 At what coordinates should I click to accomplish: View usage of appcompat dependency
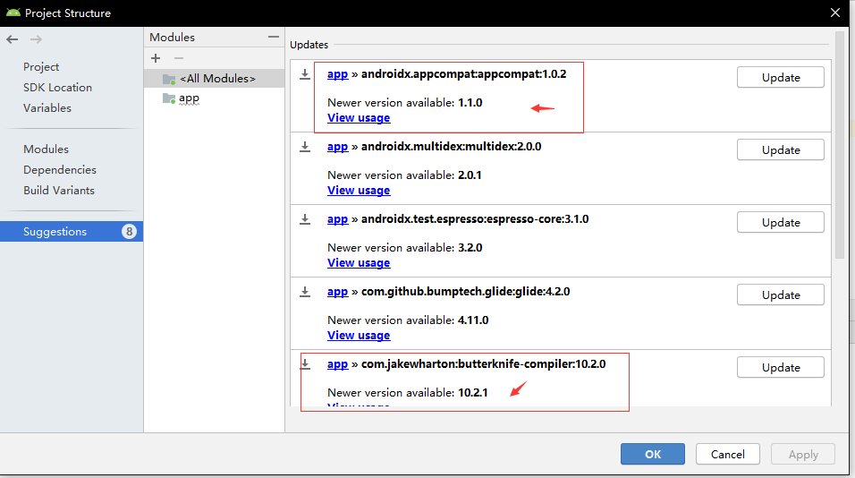(359, 118)
